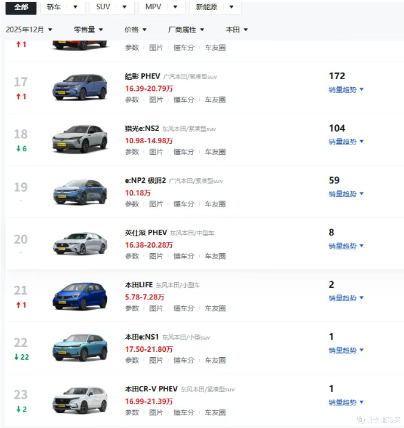Screen dimensions: 404x428
Task: Expand the 轿车 dropdown arrow
Action: click(75, 7)
